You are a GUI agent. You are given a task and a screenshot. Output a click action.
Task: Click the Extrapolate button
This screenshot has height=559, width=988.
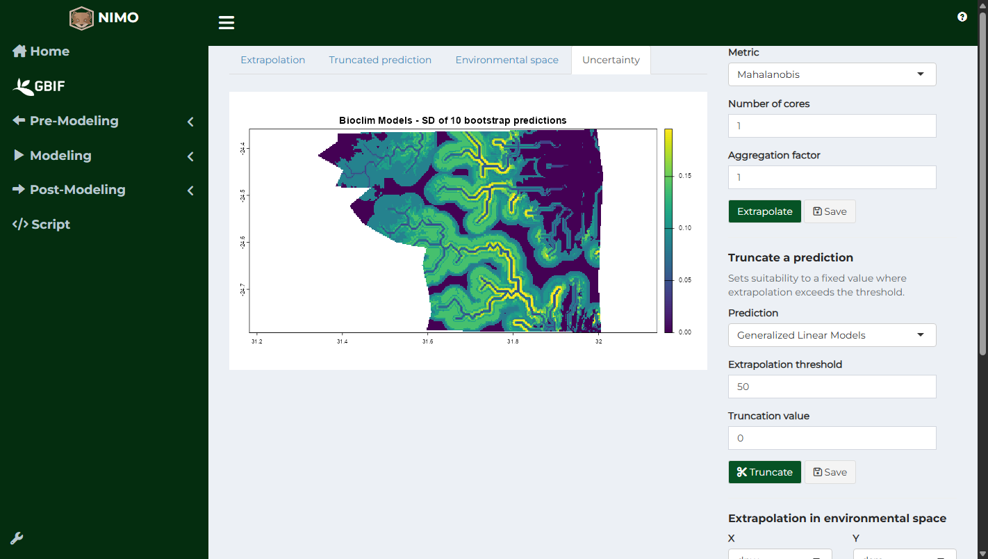[764, 211]
